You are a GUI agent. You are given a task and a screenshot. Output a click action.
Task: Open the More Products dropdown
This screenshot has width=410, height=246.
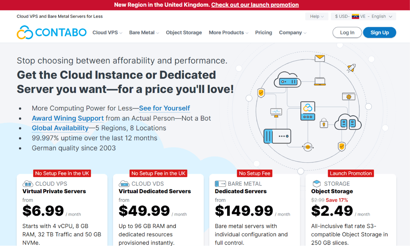(228, 33)
